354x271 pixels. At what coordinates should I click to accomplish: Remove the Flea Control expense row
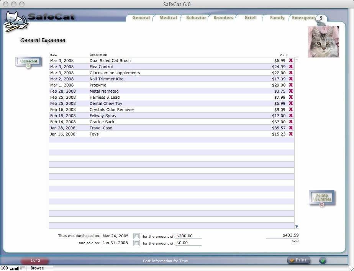(291, 67)
